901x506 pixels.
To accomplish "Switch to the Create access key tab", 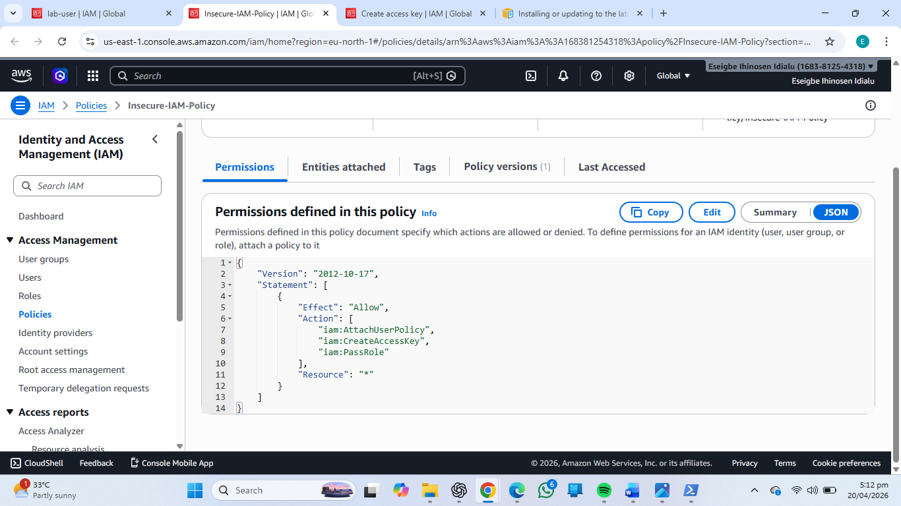I will tap(416, 13).
